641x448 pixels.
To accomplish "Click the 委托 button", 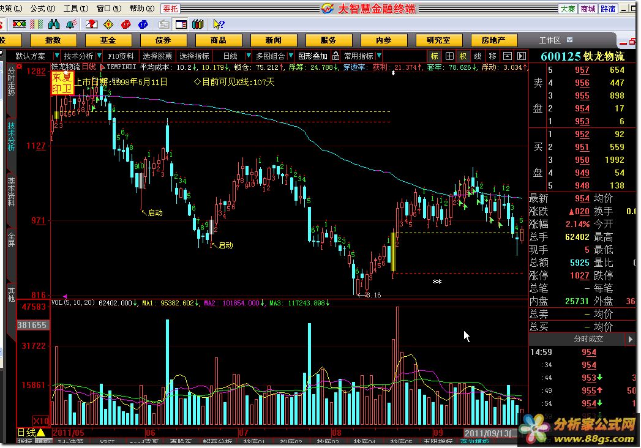I will coord(170,8).
